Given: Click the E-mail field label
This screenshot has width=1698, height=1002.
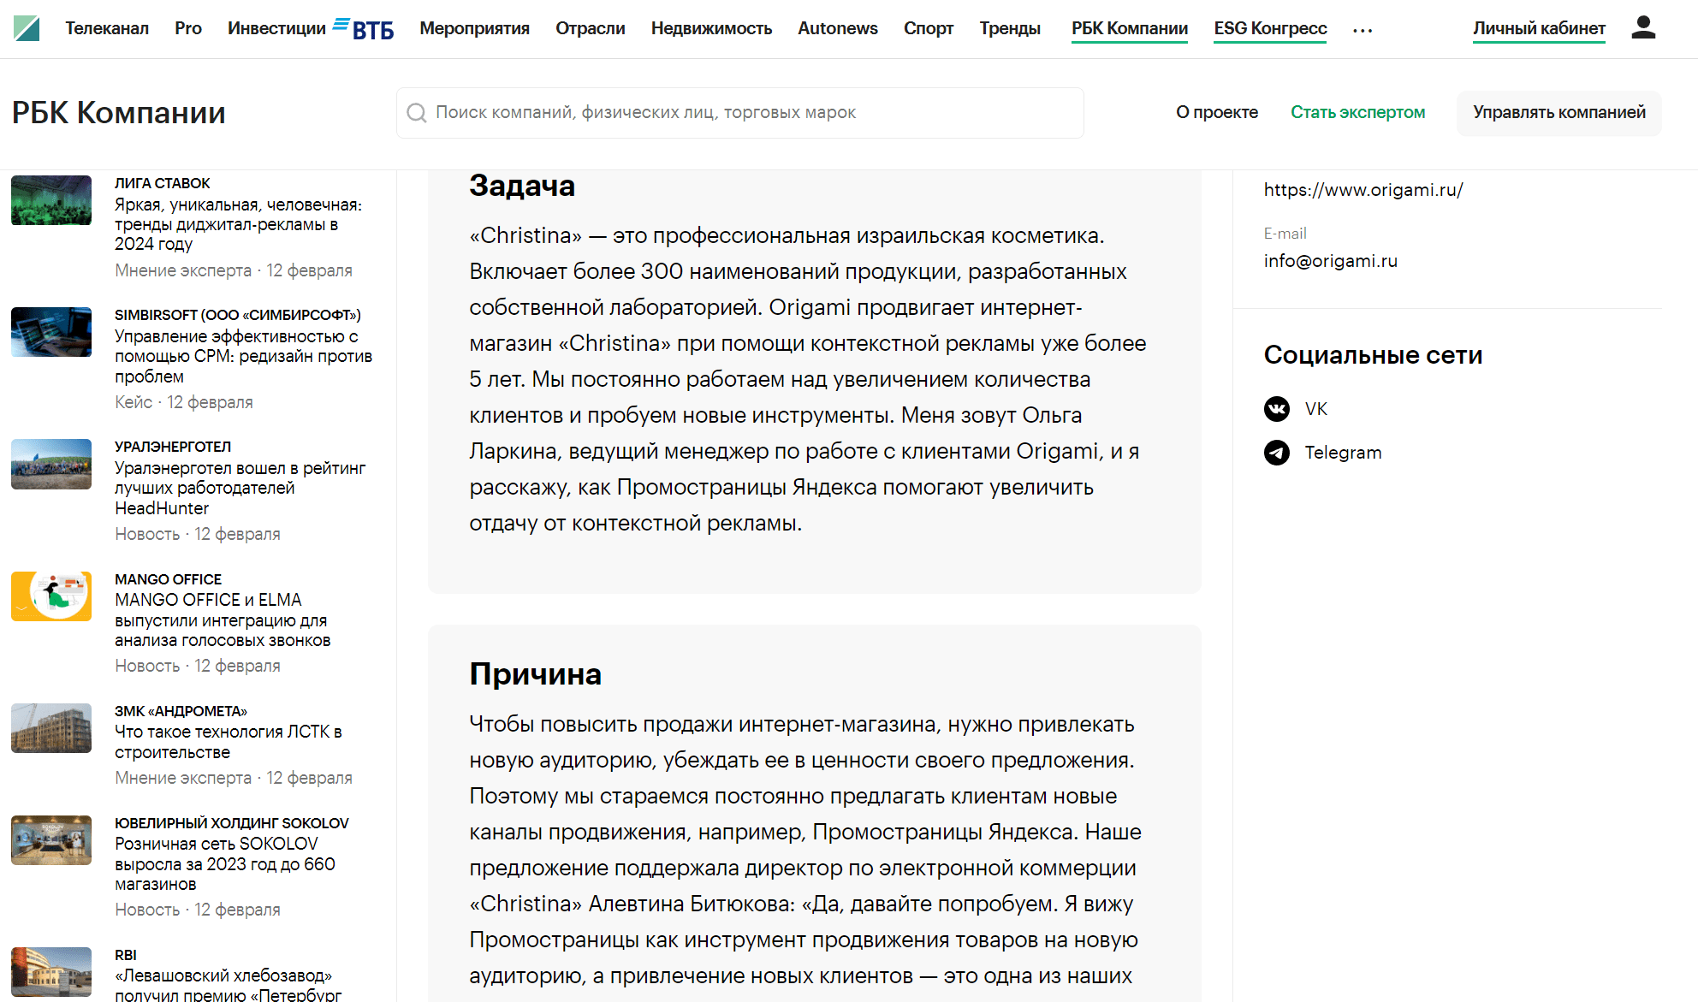Looking at the screenshot, I should pos(1285,234).
